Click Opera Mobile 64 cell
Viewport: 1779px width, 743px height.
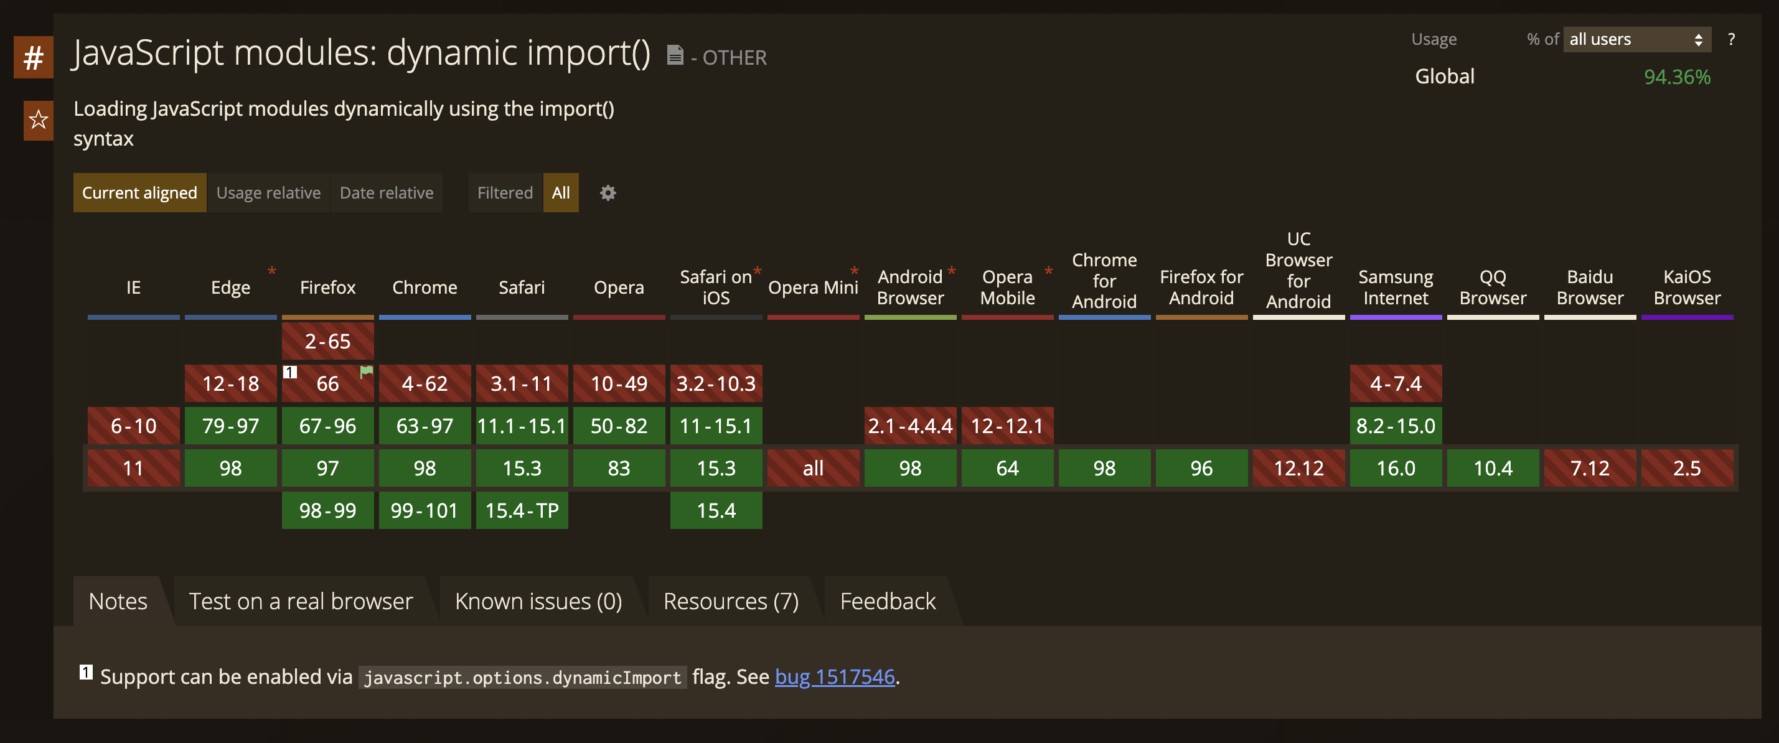(x=1008, y=468)
